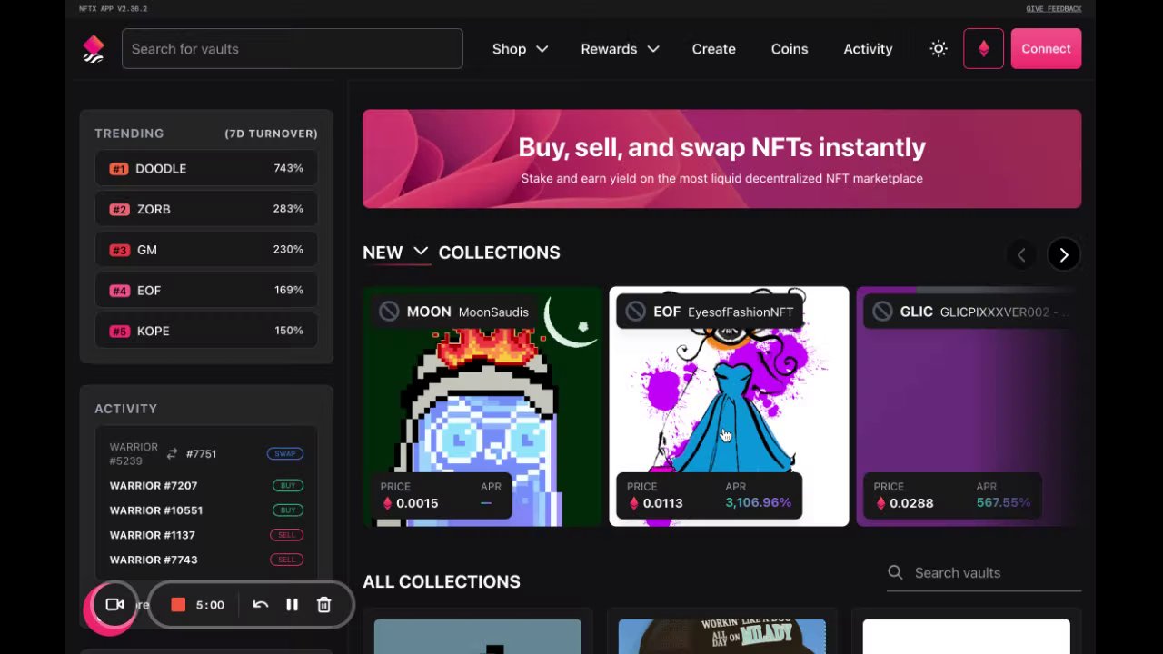
Task: Open the Coins page
Action: [x=790, y=49]
